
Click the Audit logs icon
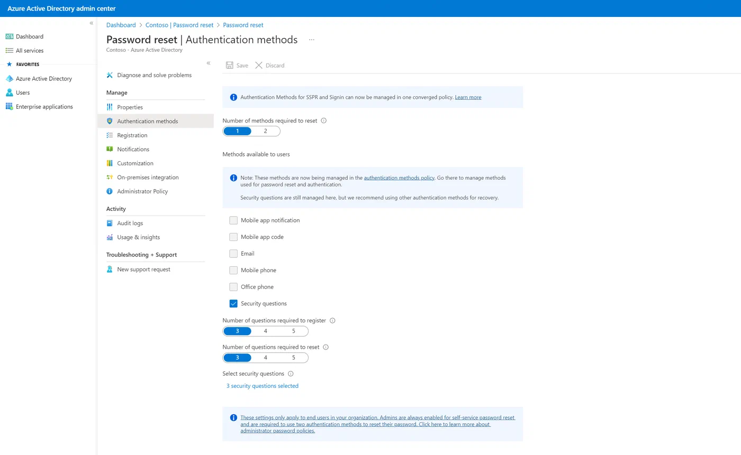pos(110,224)
